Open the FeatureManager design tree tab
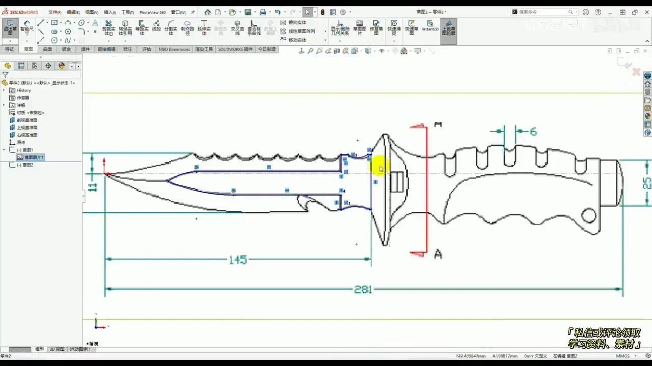This screenshot has height=366, width=652. pos(7,66)
